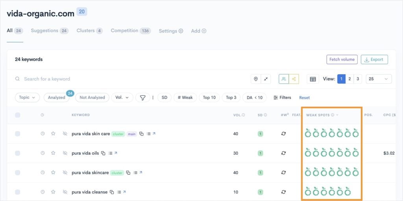The height and width of the screenshot is (201, 403).
Task: Apply the # Weak filter pill
Action: 185,97
